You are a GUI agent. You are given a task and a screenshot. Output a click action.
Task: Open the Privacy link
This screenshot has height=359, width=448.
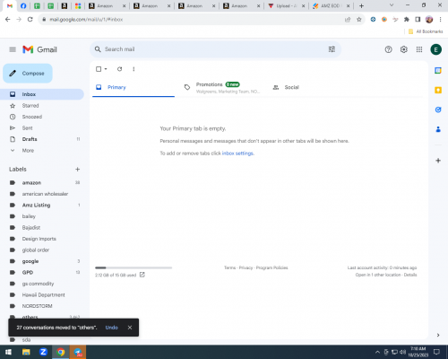pyautogui.click(x=246, y=267)
